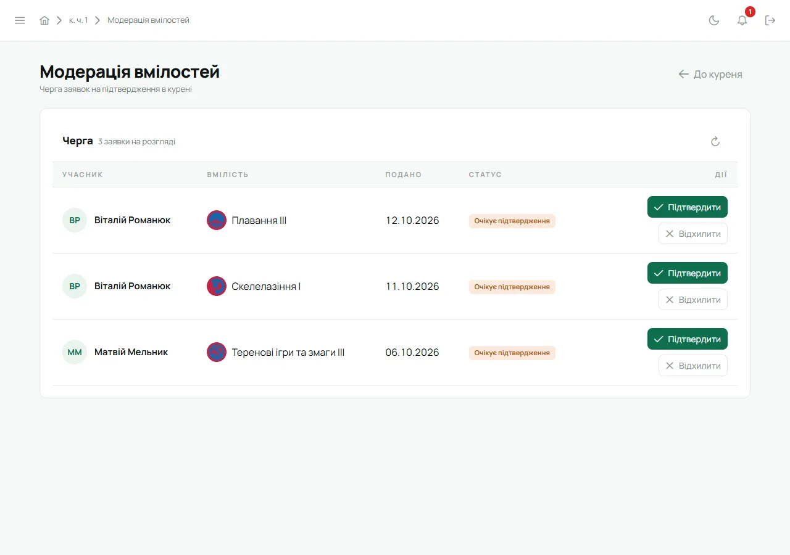Select the name Матвій Мельник
Screen dimensions: 790x555
click(131, 352)
